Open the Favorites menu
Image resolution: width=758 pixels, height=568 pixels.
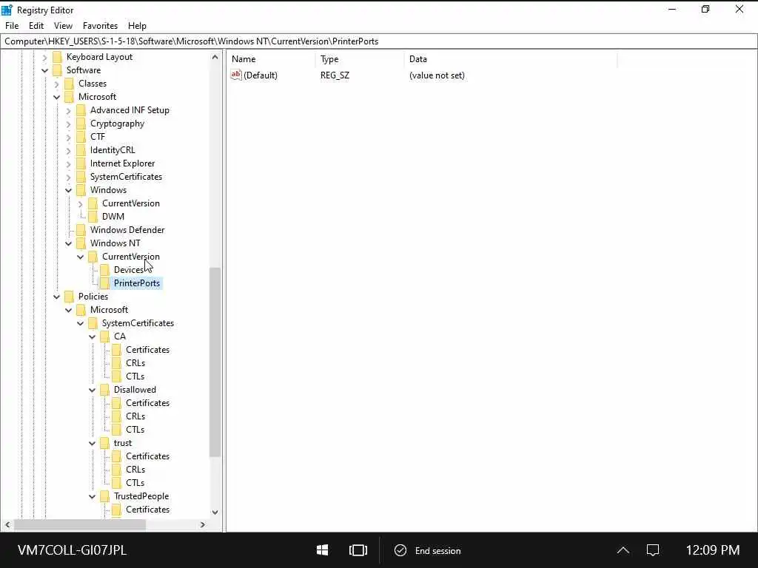(100, 26)
